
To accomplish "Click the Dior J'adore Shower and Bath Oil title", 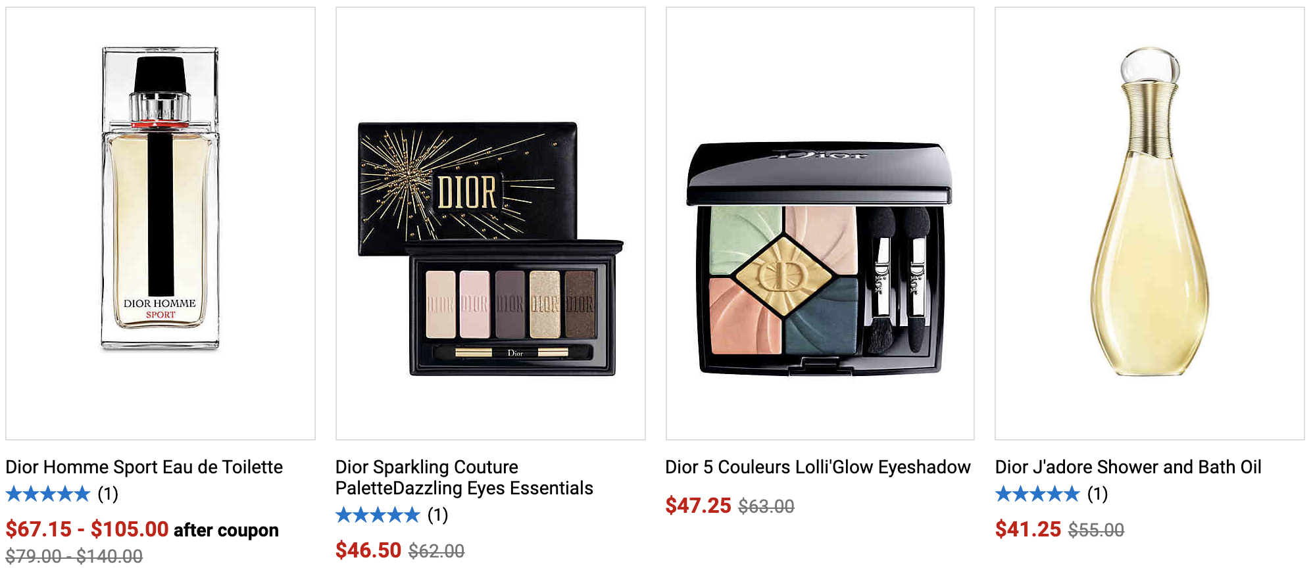I will [x=1128, y=467].
